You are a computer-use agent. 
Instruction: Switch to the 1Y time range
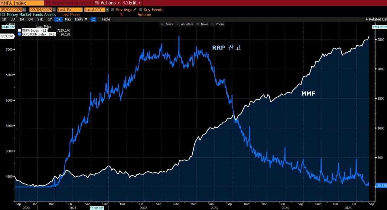point(50,19)
